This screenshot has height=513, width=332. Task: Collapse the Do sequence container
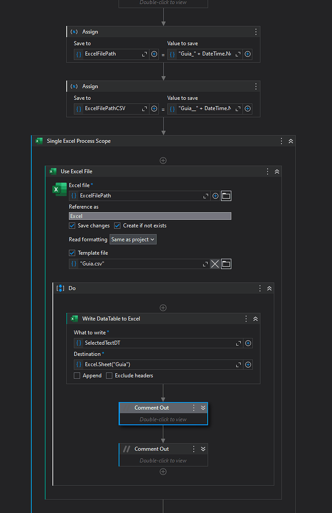coord(269,289)
